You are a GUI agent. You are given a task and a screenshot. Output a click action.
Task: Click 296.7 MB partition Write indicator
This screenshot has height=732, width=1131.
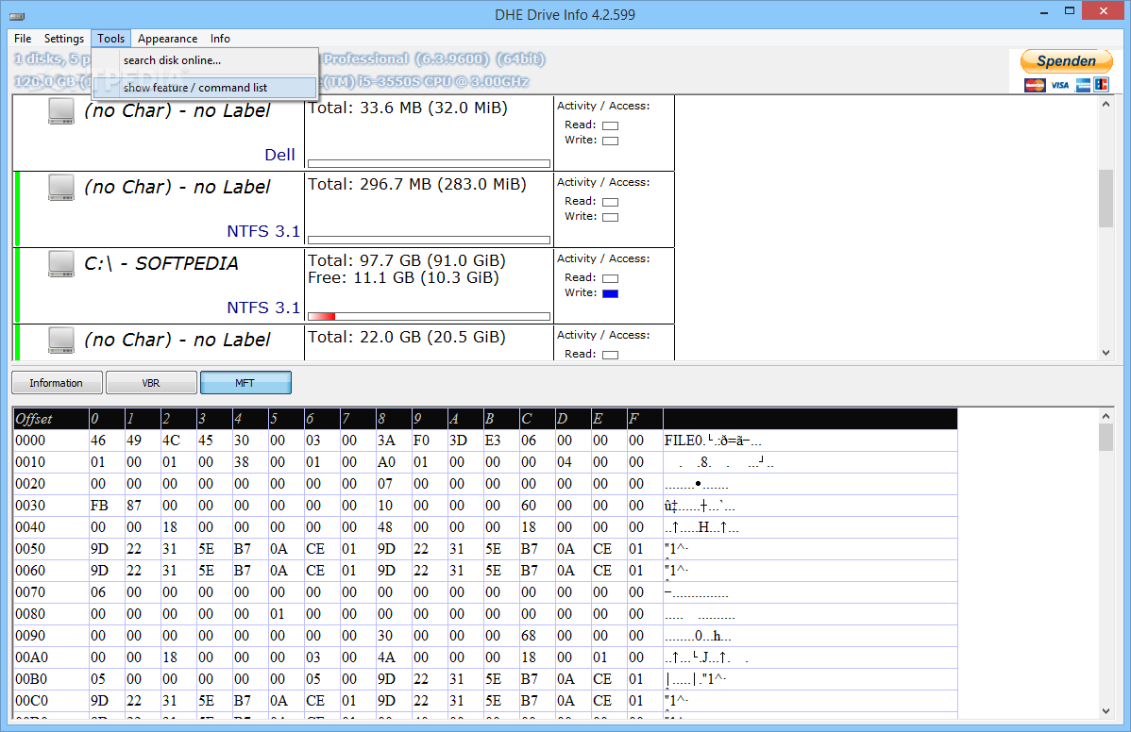pos(610,217)
